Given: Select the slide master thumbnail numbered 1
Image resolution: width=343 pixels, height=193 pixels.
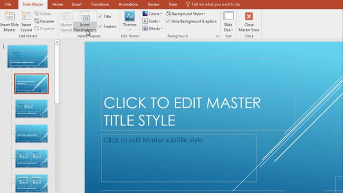Looking at the screenshot, I should click(x=27, y=56).
